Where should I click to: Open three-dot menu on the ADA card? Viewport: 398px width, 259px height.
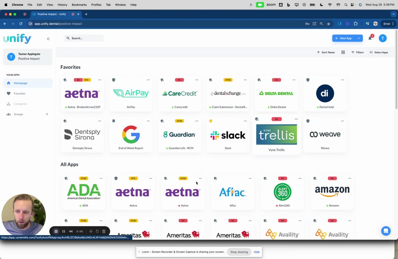click(x=101, y=178)
